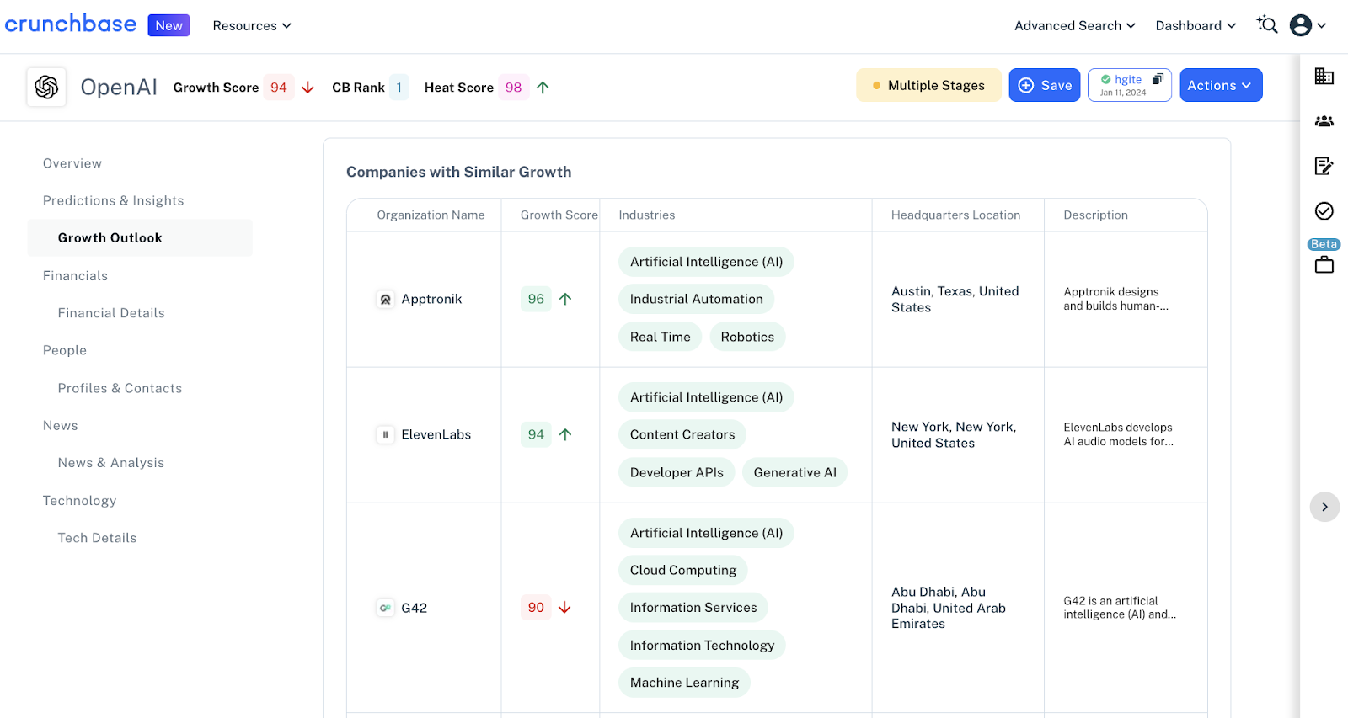1348x718 pixels.
Task: Open the checkmark tasks icon in right rail
Action: (1324, 210)
